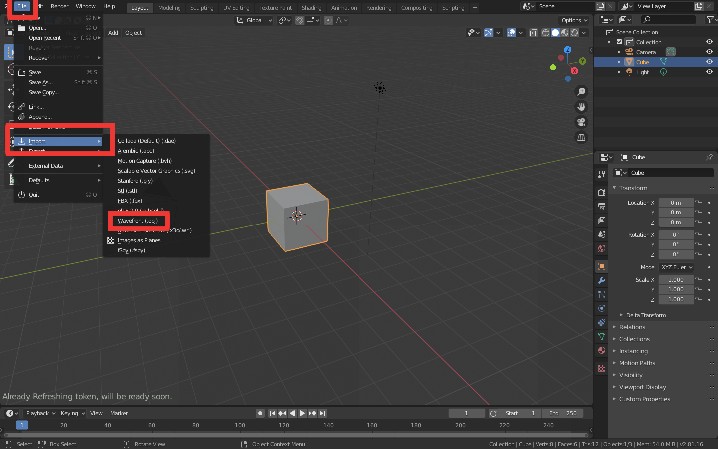Open the Keying dropdown in timeline

73,413
